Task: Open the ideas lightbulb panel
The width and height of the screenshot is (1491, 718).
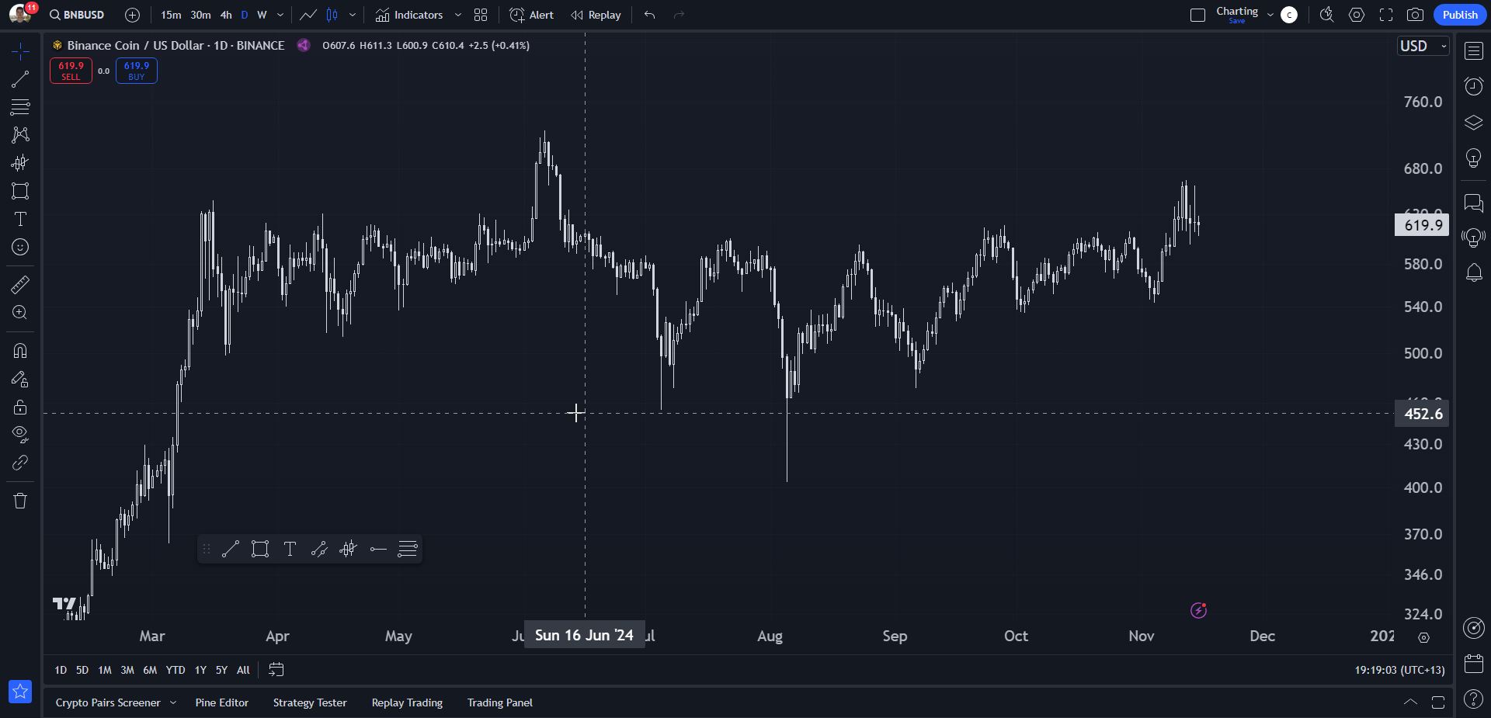Action: (1474, 159)
